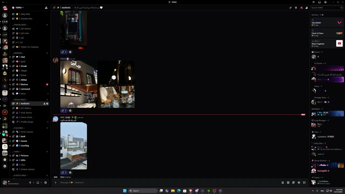Open the VALORANT activity card
The width and height of the screenshot is (345, 194).
click(x=327, y=23)
